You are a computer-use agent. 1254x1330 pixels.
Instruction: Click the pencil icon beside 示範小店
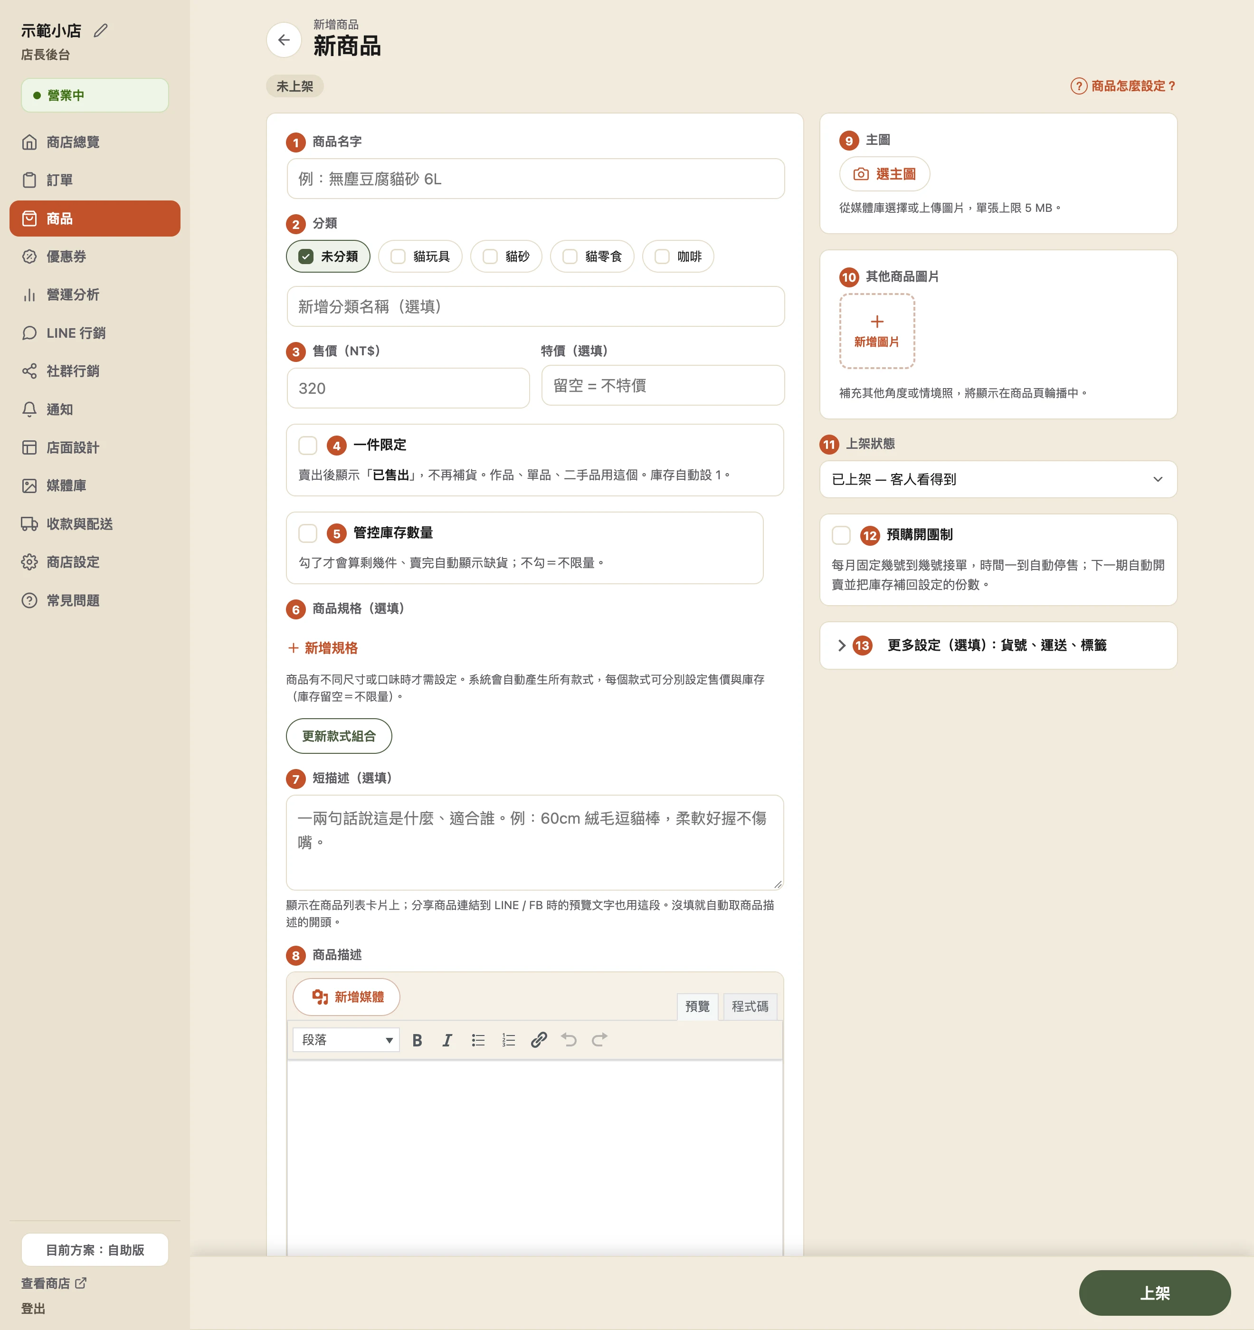100,31
